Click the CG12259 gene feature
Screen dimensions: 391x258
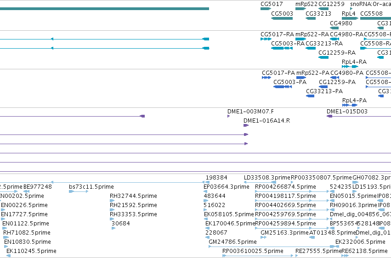tap(323, 9)
